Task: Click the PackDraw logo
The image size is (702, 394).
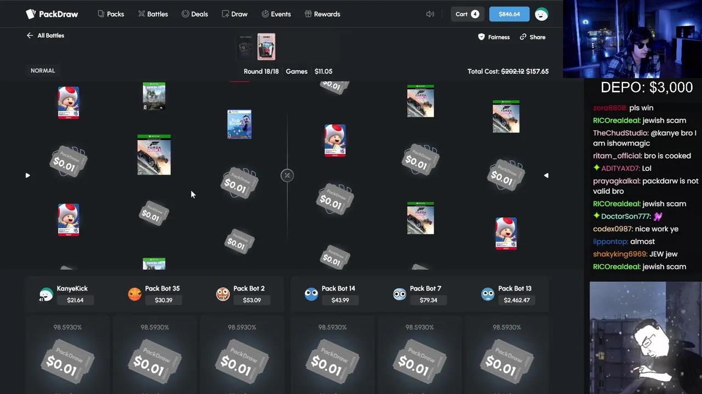Action: point(52,14)
